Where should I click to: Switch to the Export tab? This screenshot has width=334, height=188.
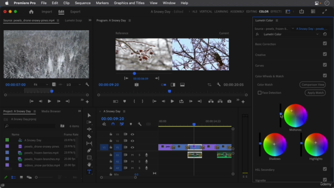tap(75, 11)
